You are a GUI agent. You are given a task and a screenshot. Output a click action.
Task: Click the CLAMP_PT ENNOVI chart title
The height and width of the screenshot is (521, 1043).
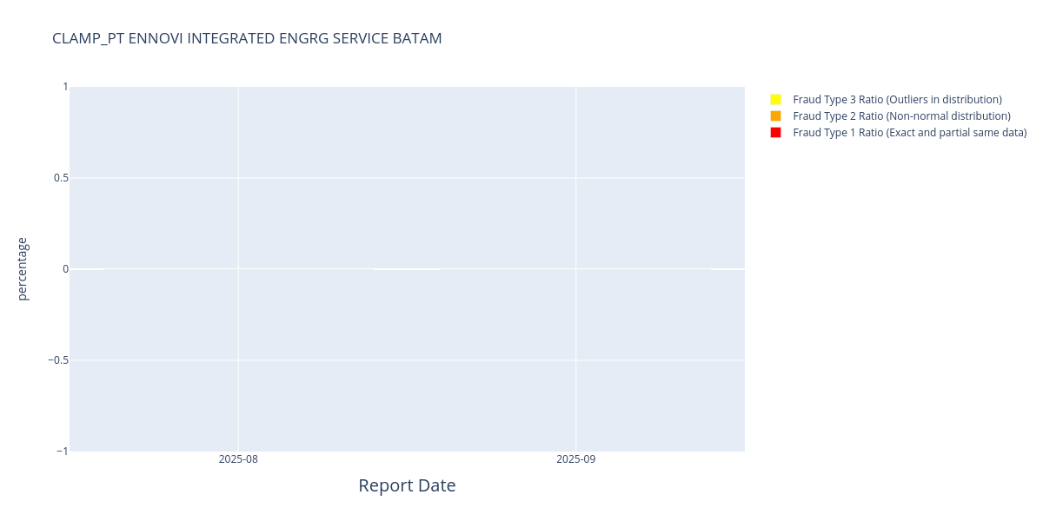[247, 38]
